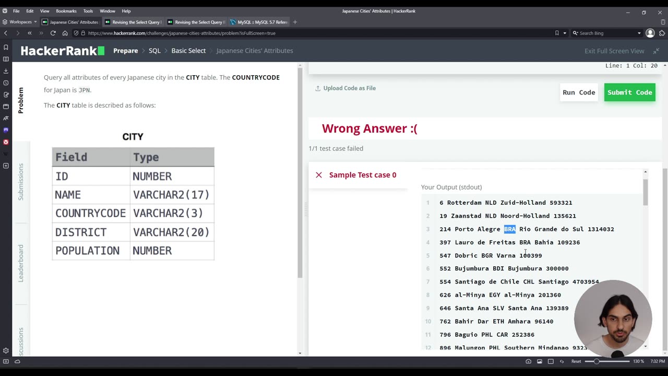Screen dimensions: 668x376
Task: Open the Prepare breadcrumb link
Action: (125, 51)
